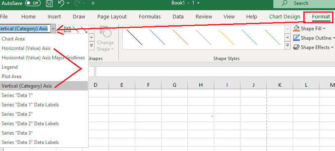Choose Series "Data 2" Data Labels
Screen dimensions: 335x151
44,123
